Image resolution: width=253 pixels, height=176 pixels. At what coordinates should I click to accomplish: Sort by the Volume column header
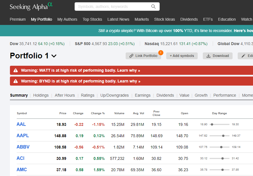tap(119, 113)
